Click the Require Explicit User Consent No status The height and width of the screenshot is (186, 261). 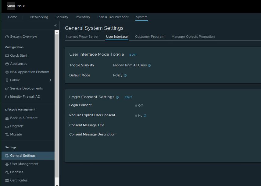pyautogui.click(x=139, y=115)
